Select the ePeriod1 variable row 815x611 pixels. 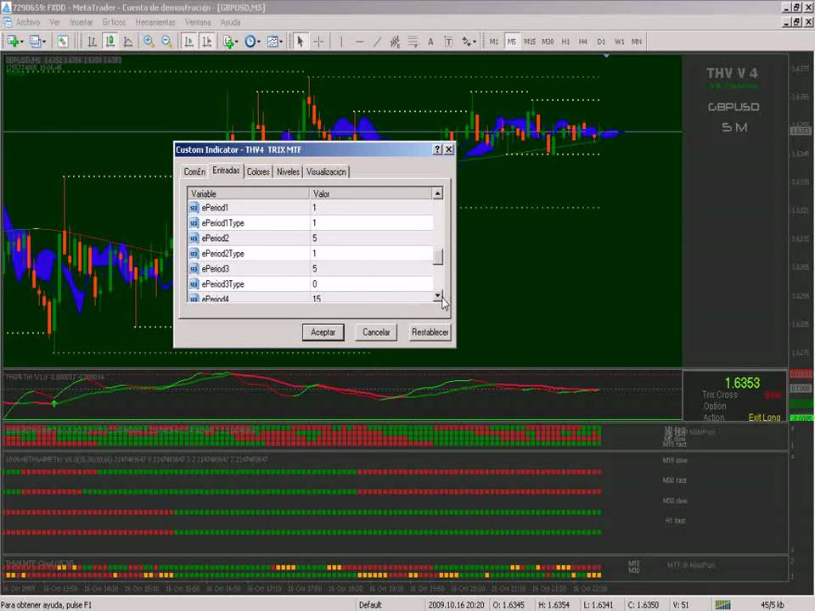pos(311,208)
